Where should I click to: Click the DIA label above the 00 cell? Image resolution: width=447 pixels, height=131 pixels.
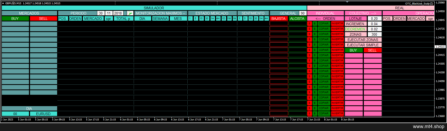click(x=29, y=109)
